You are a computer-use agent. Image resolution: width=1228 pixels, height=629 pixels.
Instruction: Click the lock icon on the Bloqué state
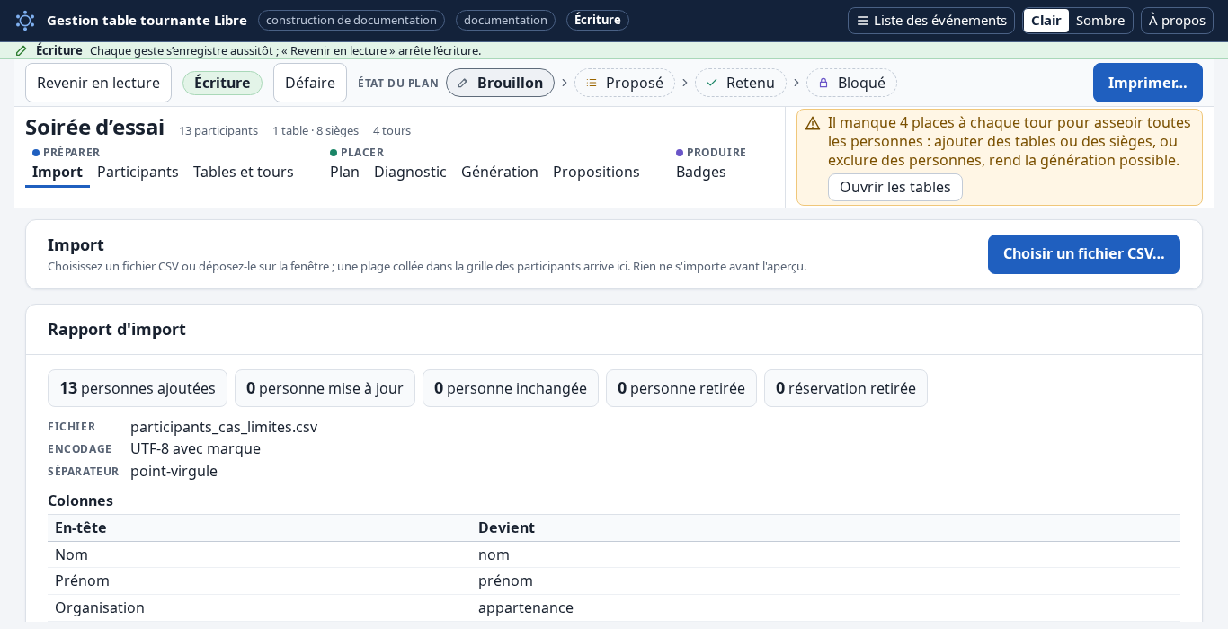[x=823, y=83]
